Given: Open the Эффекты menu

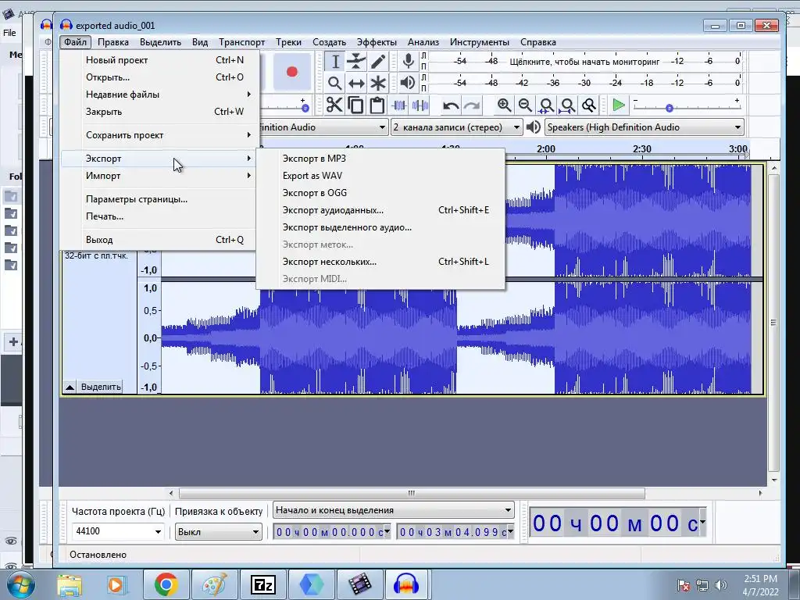Looking at the screenshot, I should point(377,42).
